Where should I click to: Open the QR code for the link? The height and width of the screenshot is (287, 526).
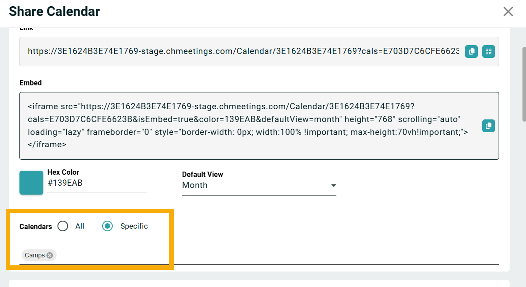point(488,51)
